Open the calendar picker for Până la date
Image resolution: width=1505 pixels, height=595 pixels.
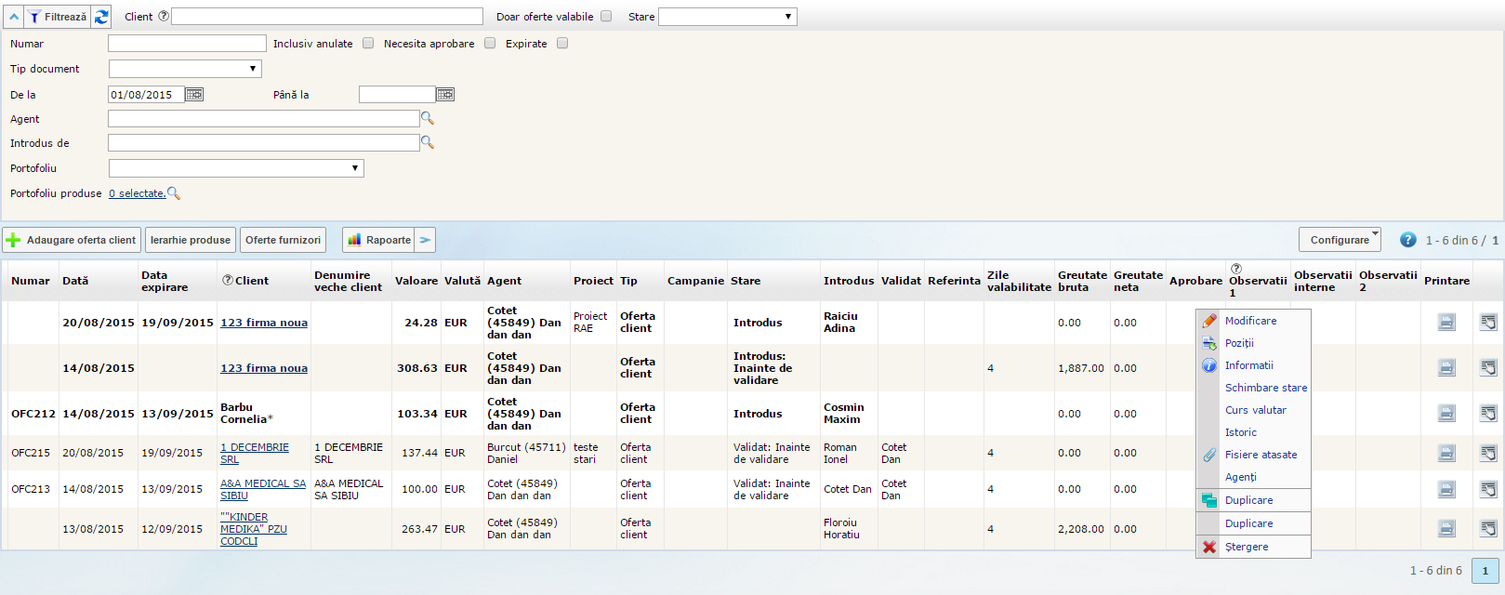pyautogui.click(x=445, y=95)
